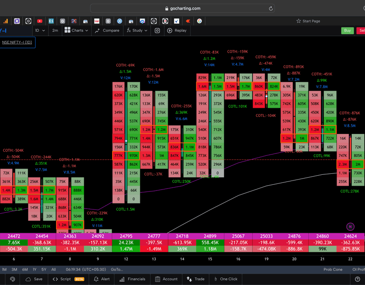The width and height of the screenshot is (365, 285).
Task: Click the Replay play-circle icon
Action: click(x=170, y=30)
